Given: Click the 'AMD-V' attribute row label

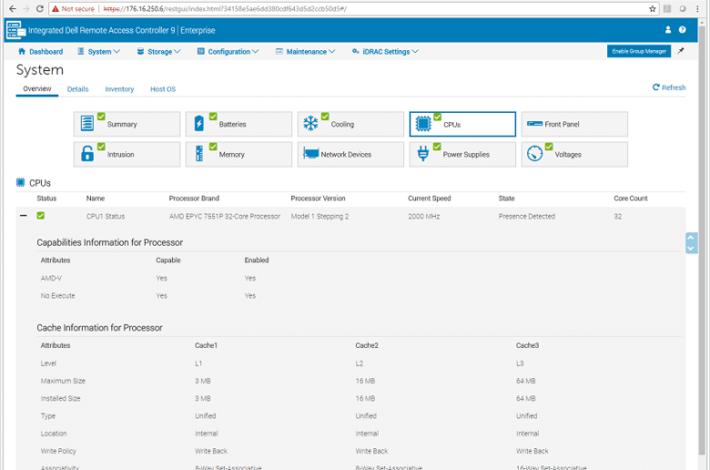Looking at the screenshot, I should pos(51,279).
